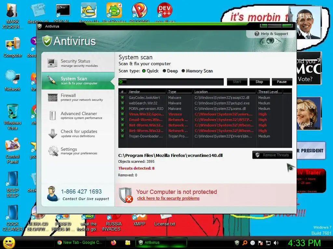Click the Security Status computer icon

[52, 63]
